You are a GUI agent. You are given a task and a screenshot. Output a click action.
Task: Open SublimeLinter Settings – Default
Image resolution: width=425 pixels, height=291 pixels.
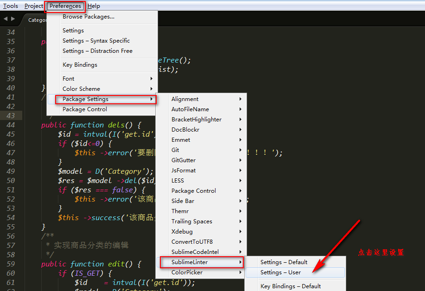[284, 262]
